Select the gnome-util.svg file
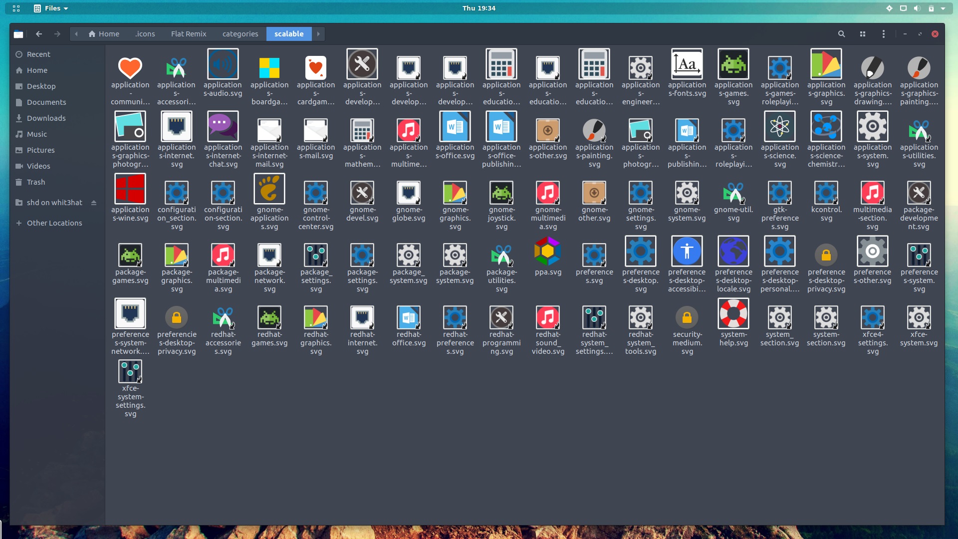This screenshot has width=958, height=539. pos(733,193)
